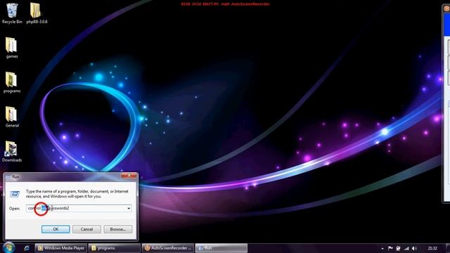
Task: Select the phpBB-3.0.6 folder icon
Action: point(37,13)
